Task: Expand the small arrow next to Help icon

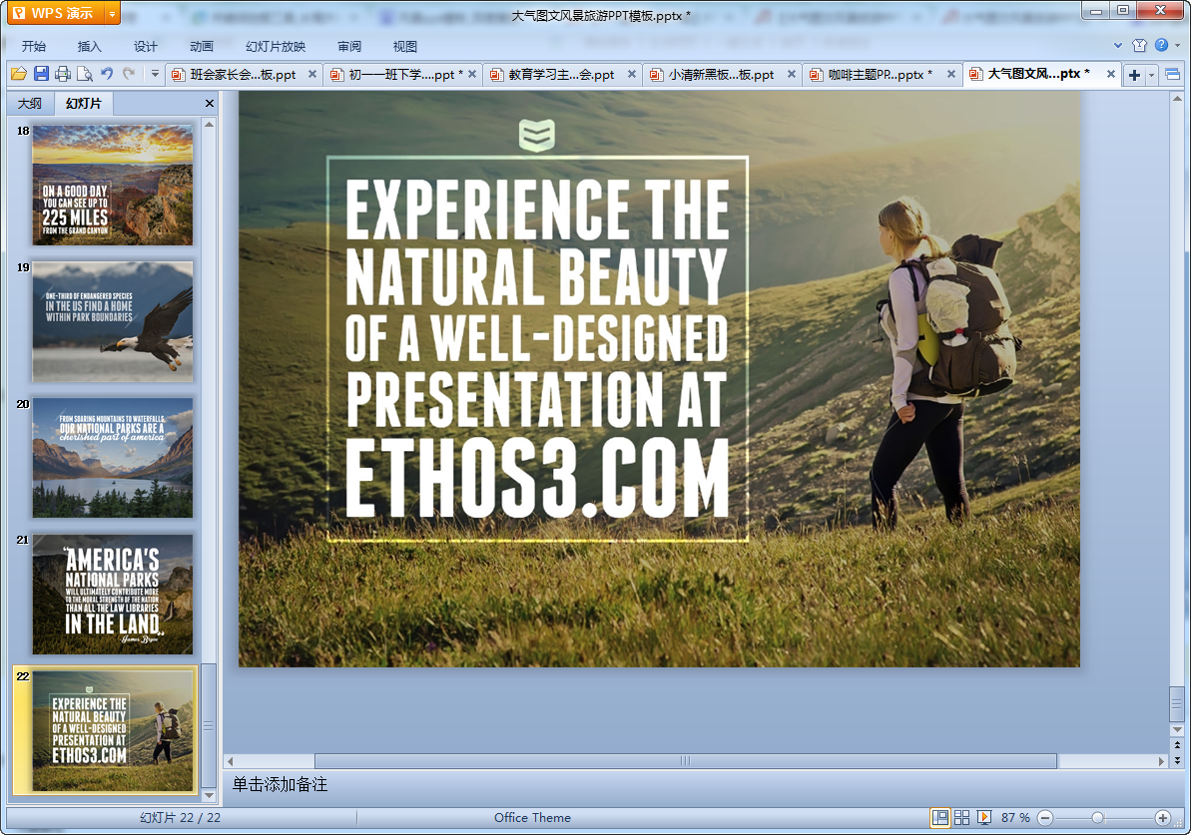Action: pyautogui.click(x=1178, y=46)
